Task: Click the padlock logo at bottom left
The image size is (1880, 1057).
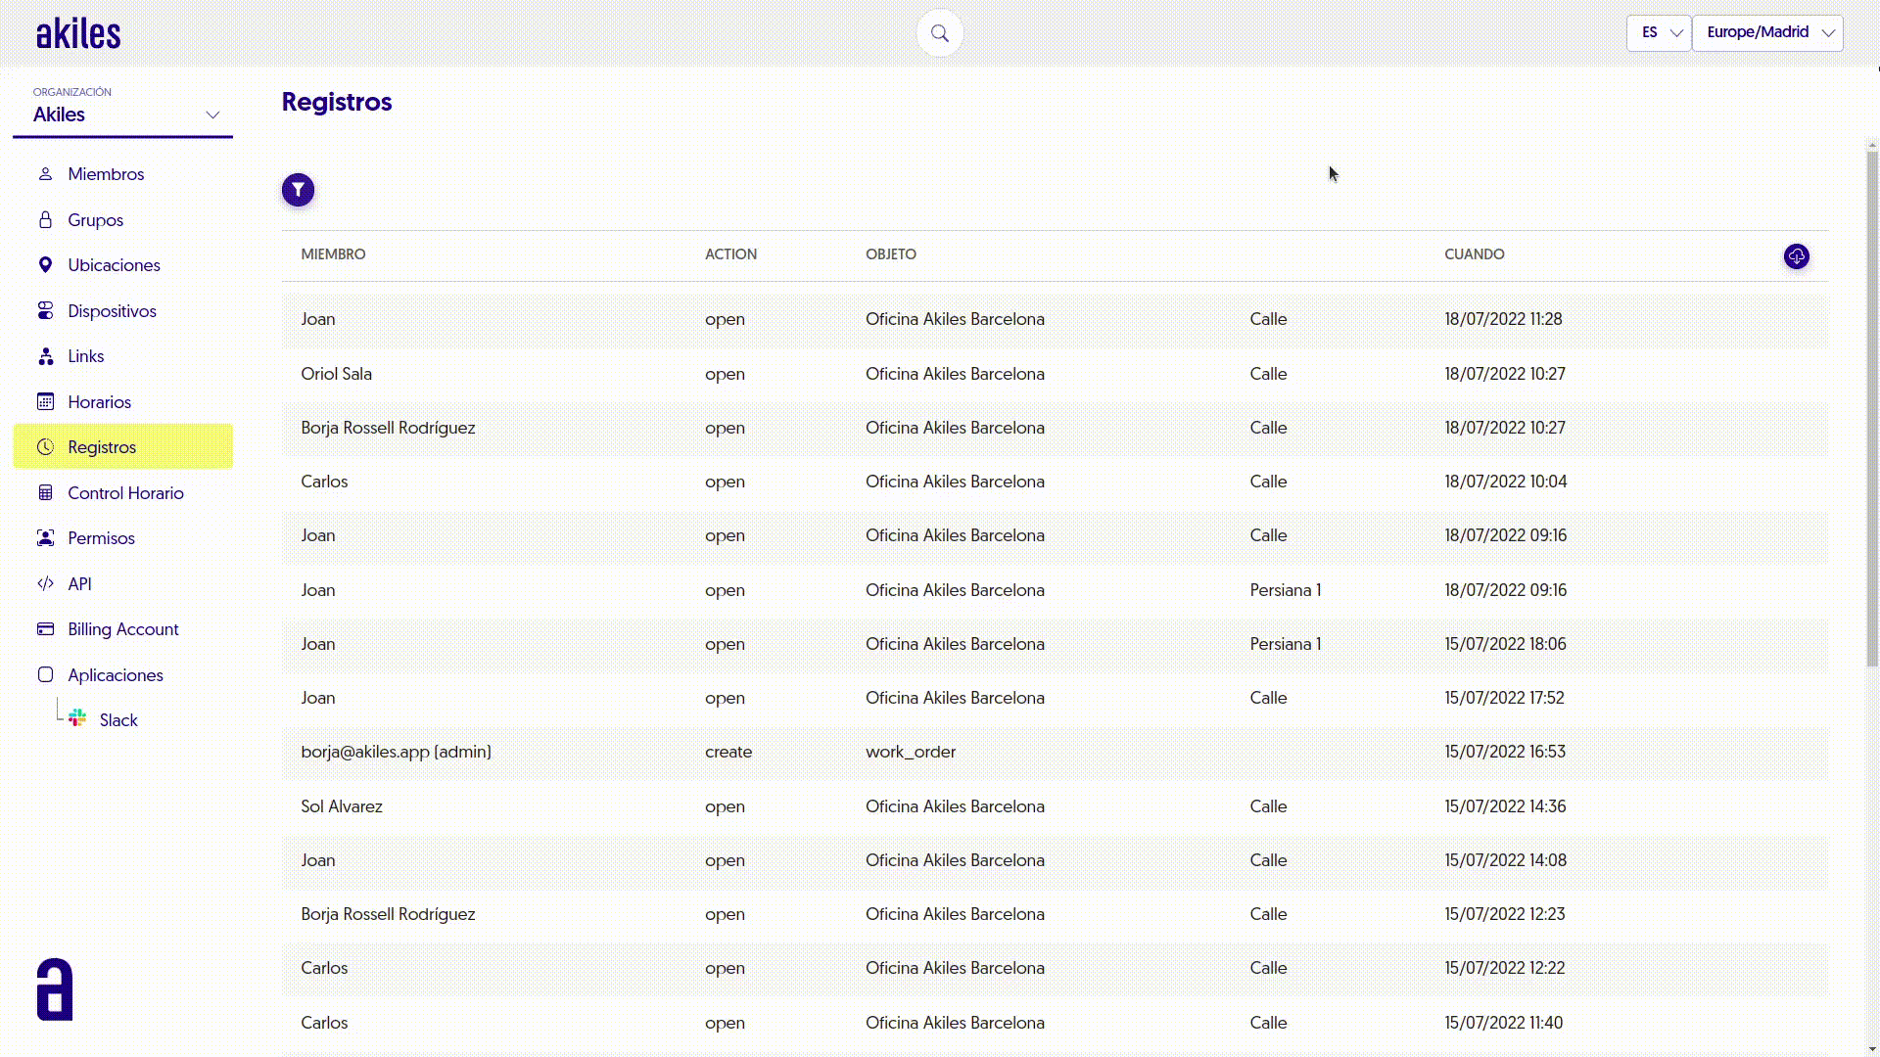Action: coord(55,989)
